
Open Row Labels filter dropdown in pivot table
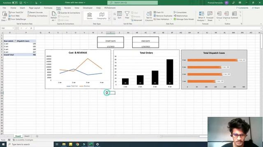point(15,41)
